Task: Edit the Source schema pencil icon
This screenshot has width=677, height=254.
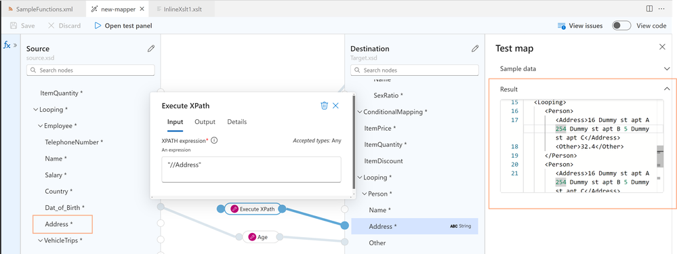Action: click(150, 49)
